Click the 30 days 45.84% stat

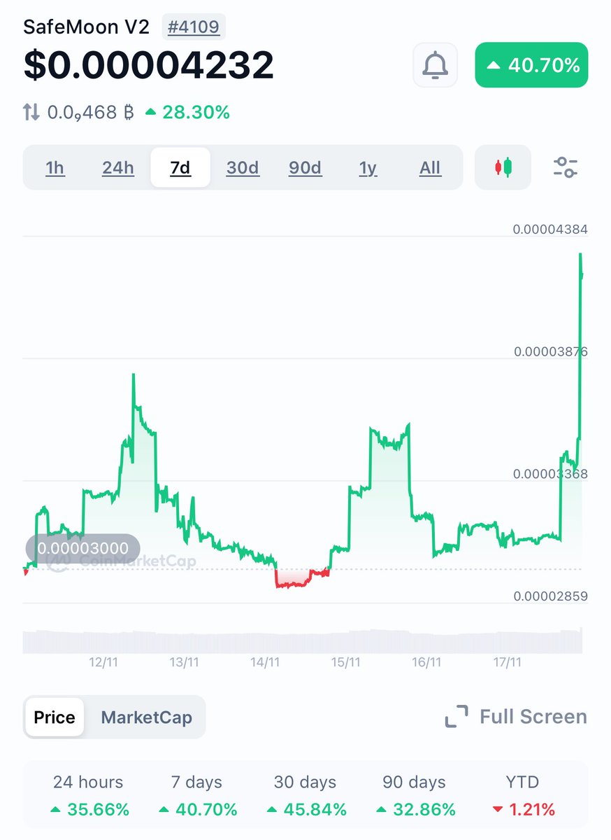coord(305,796)
